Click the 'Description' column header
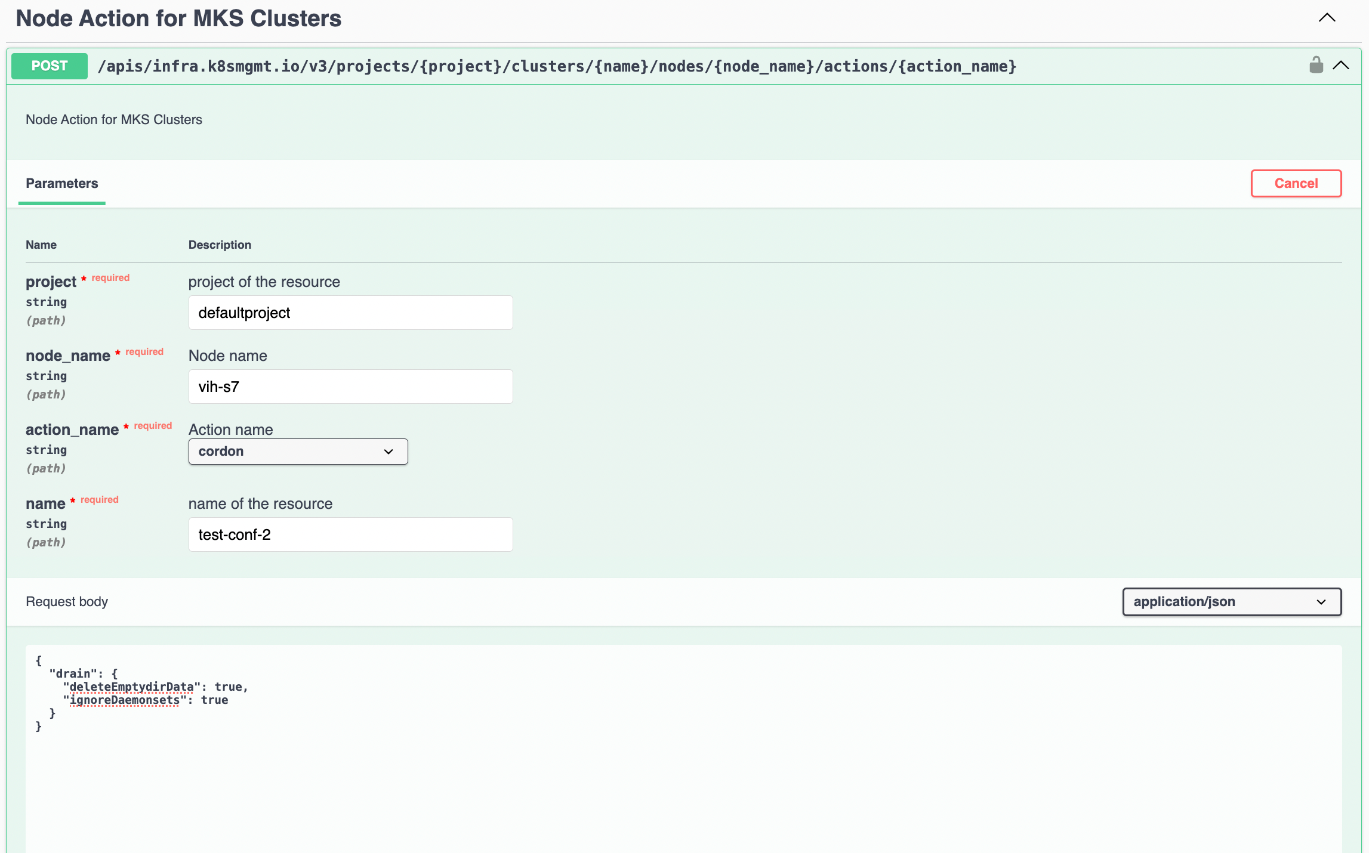This screenshot has height=853, width=1369. click(220, 245)
